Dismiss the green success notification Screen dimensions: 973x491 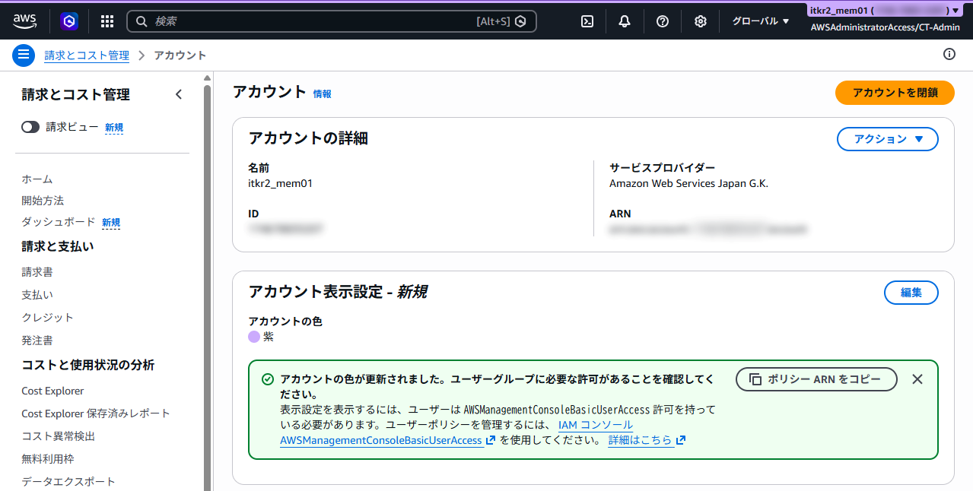click(917, 379)
